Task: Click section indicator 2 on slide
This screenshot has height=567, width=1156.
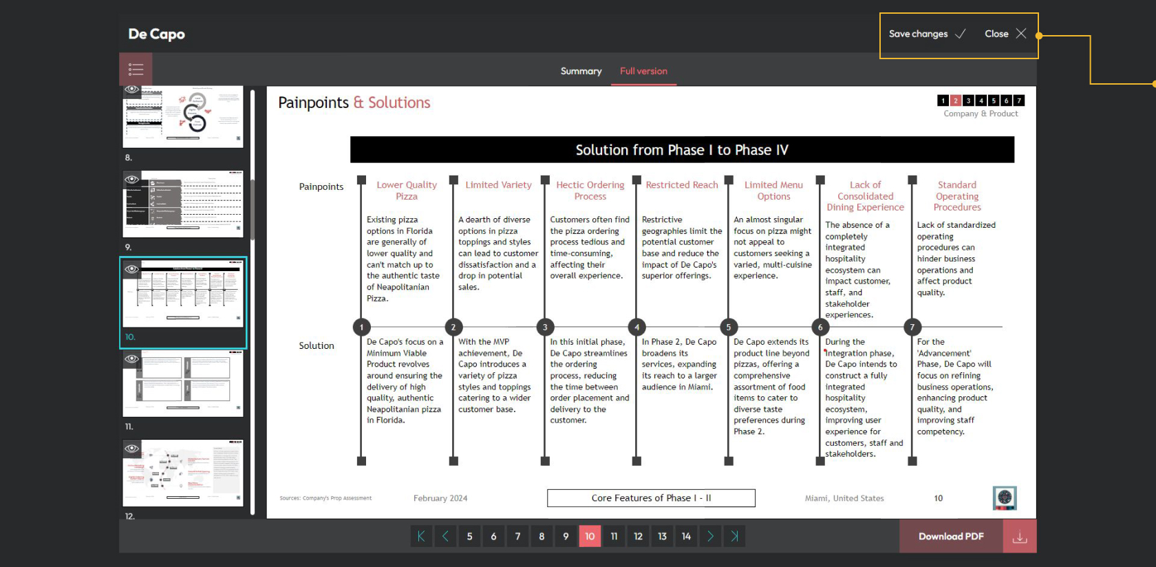Action: 955,100
